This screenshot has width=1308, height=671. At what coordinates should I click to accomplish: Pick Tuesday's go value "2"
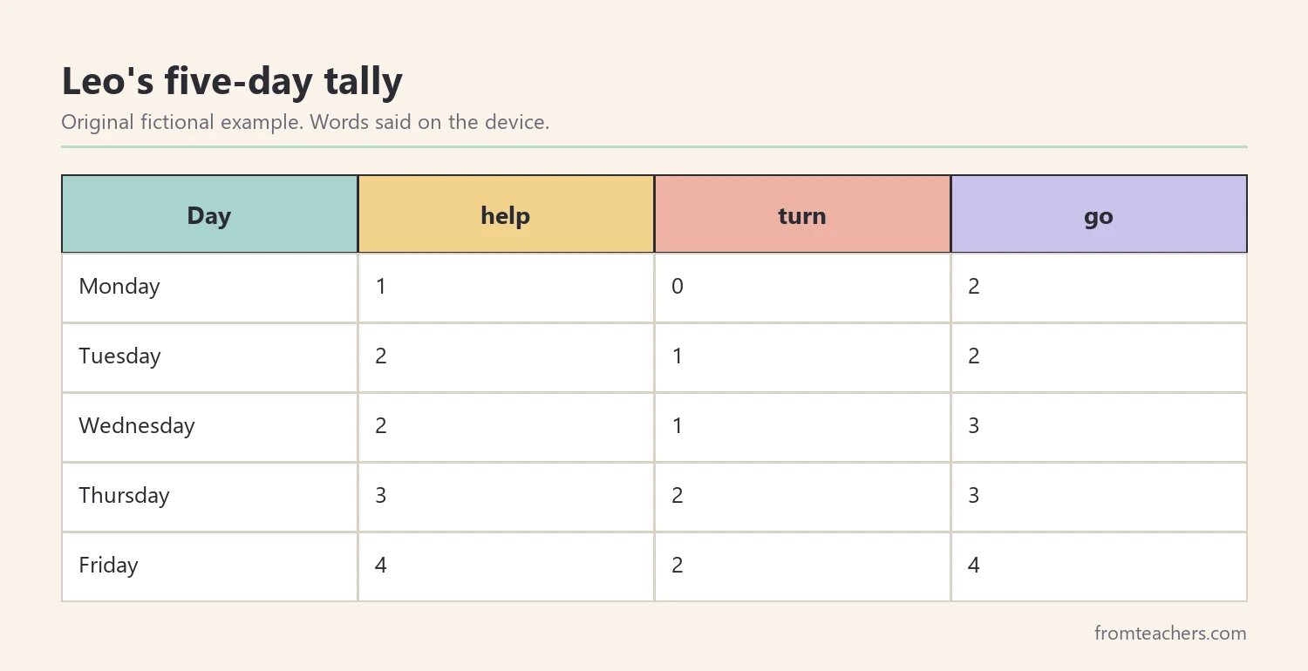click(x=974, y=356)
